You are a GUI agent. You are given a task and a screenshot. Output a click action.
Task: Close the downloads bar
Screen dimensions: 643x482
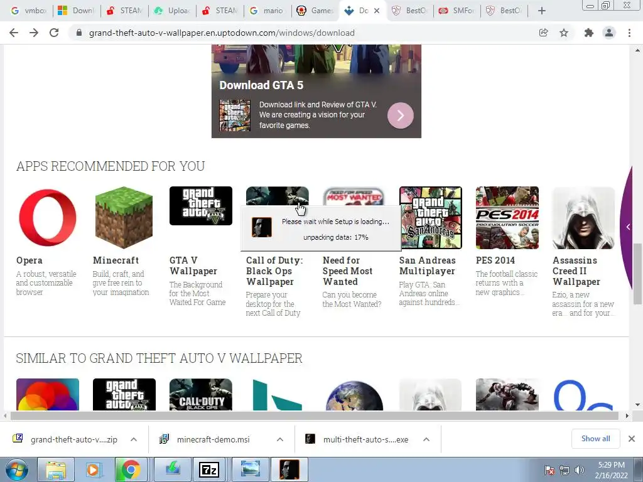pyautogui.click(x=632, y=439)
